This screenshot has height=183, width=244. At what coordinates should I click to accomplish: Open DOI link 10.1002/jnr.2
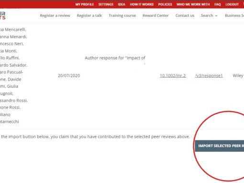[173, 76]
